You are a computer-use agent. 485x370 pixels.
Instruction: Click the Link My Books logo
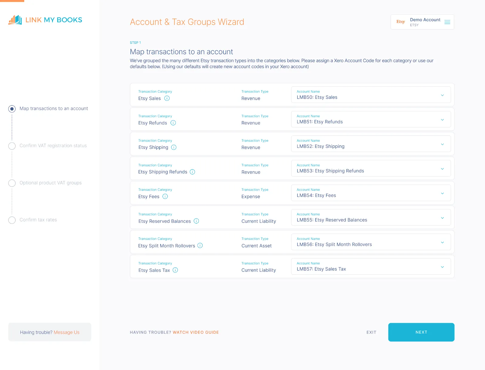click(45, 20)
